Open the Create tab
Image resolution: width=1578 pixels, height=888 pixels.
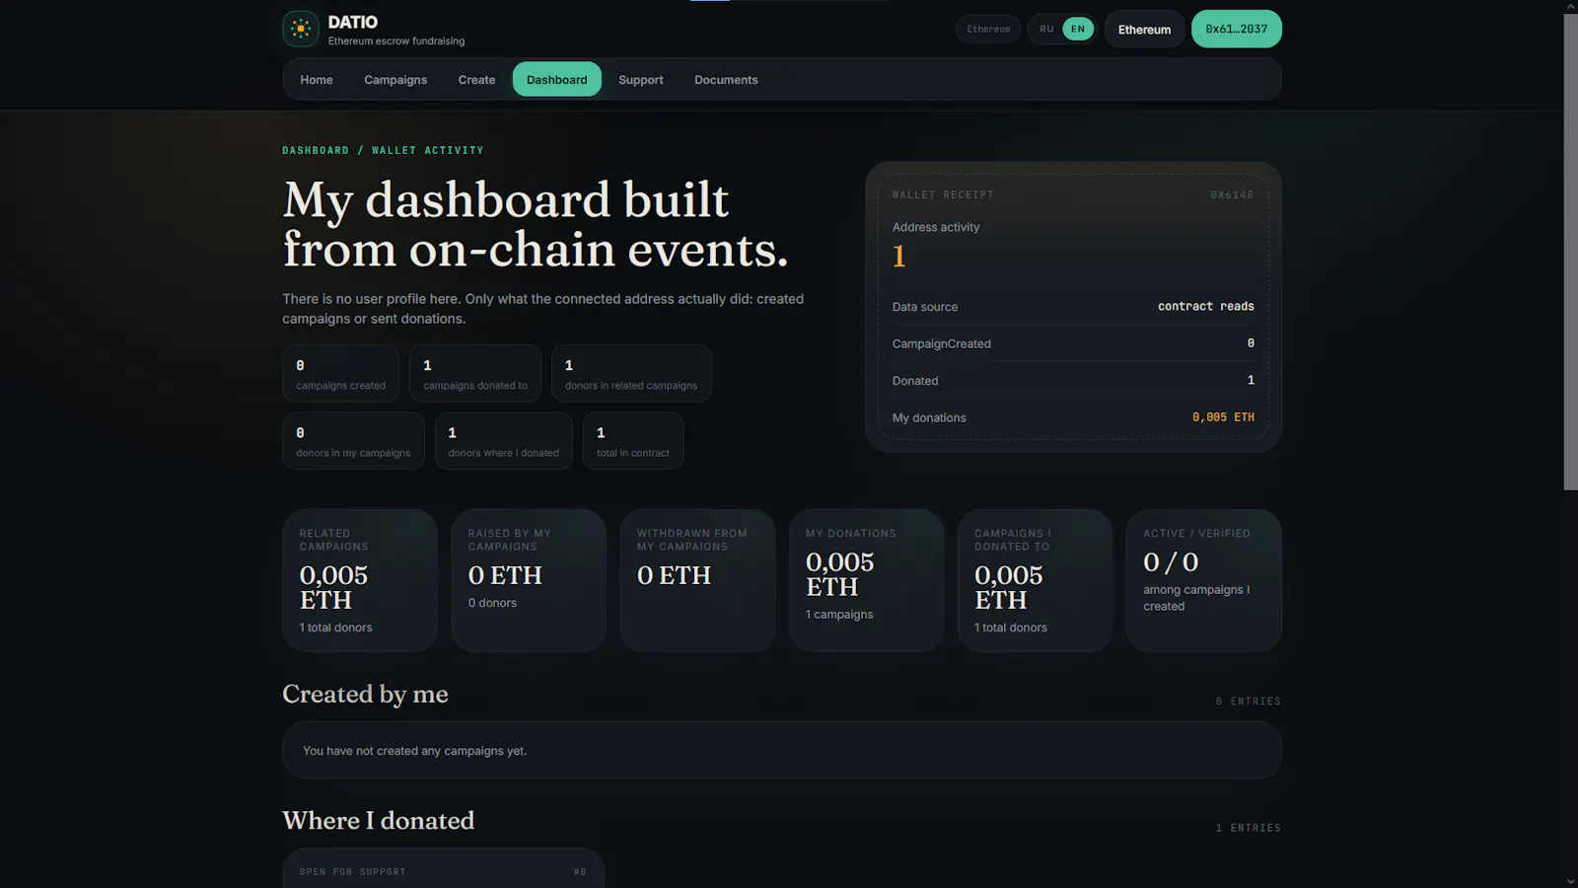[x=476, y=80]
